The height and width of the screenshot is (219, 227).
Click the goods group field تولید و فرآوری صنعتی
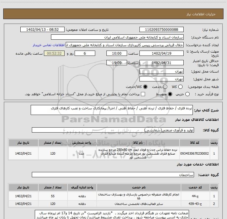coord(113,130)
